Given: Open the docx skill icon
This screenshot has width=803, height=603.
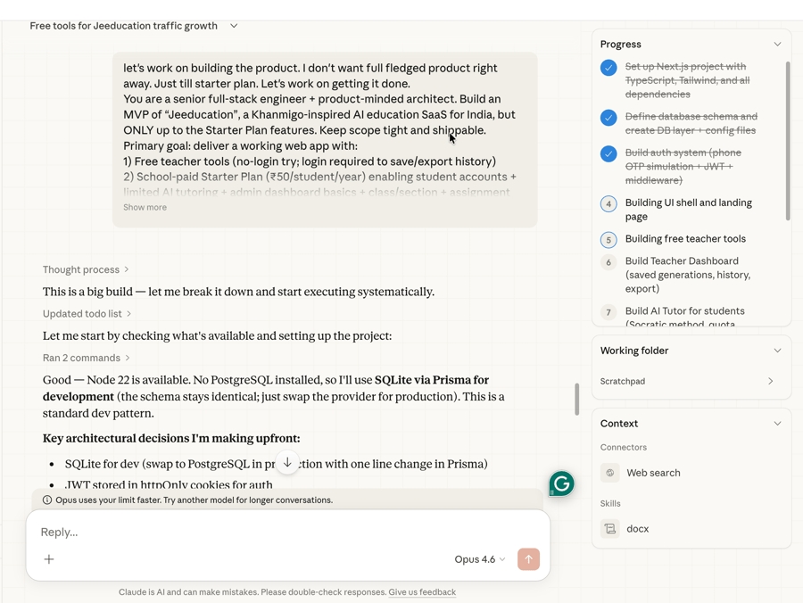Looking at the screenshot, I should [x=610, y=529].
